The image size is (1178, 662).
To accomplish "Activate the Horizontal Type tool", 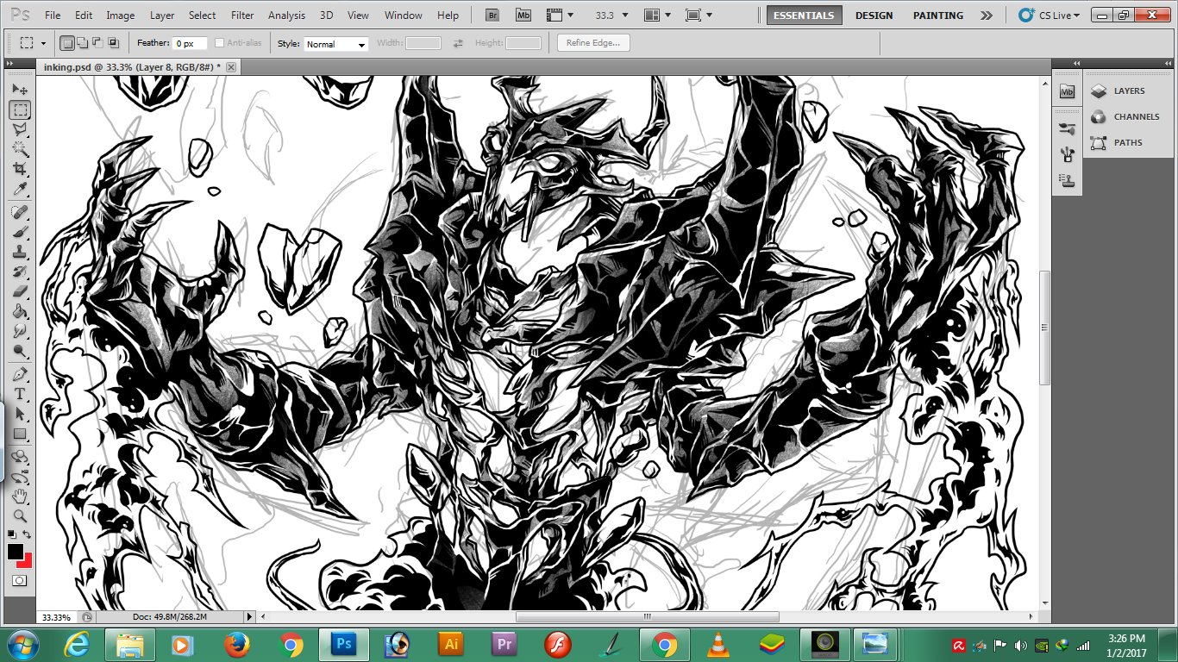I will (x=20, y=394).
